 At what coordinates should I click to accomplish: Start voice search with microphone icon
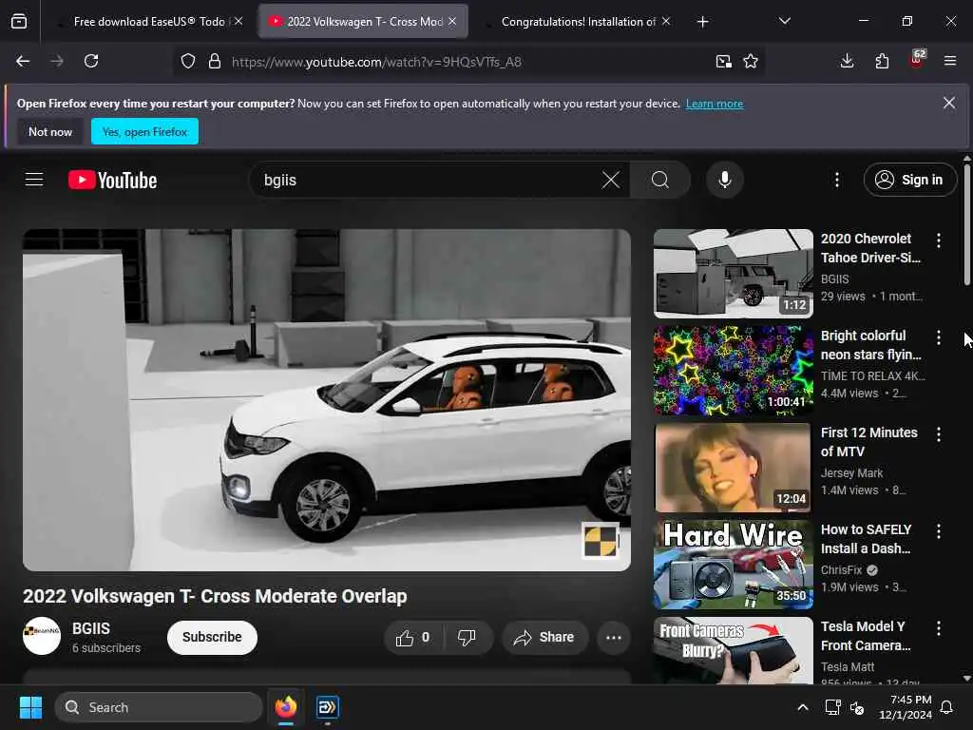(x=725, y=180)
